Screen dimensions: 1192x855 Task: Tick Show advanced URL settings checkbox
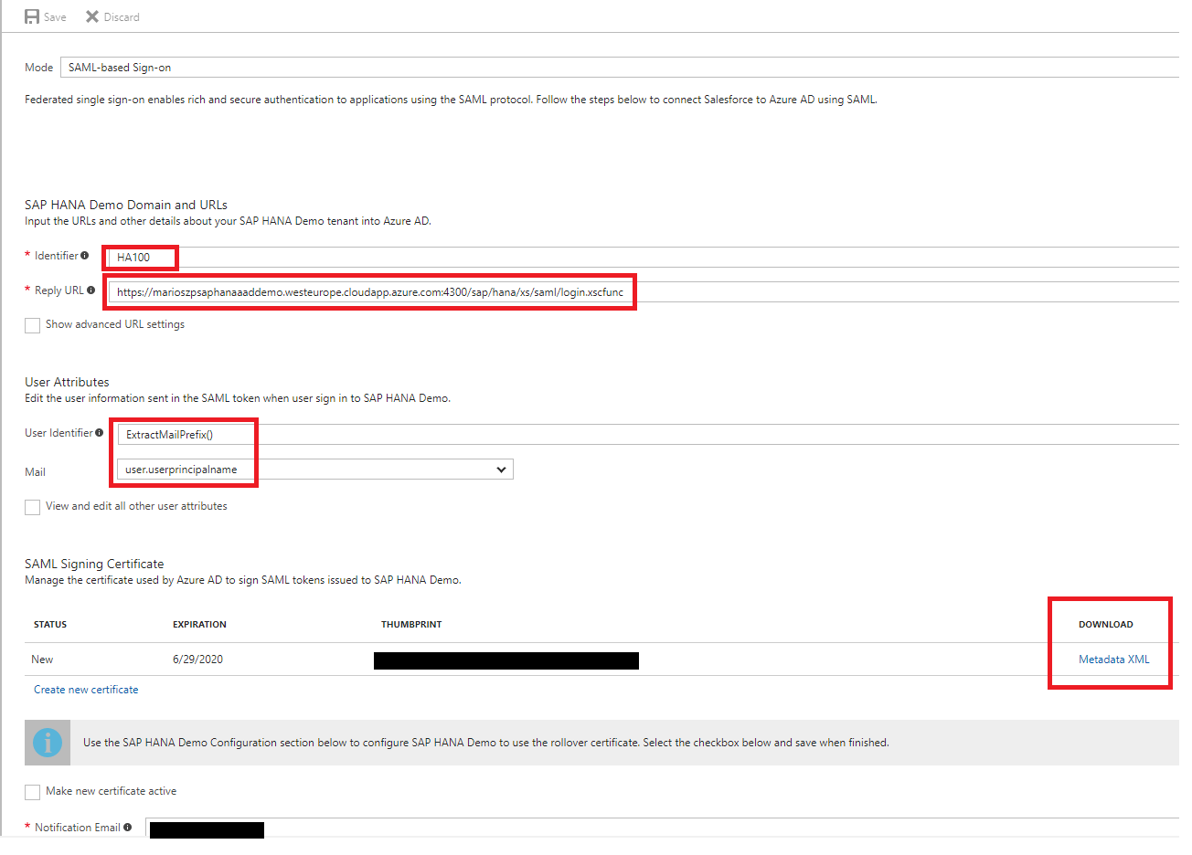pyautogui.click(x=33, y=325)
